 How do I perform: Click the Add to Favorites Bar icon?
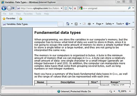[21, 18]
